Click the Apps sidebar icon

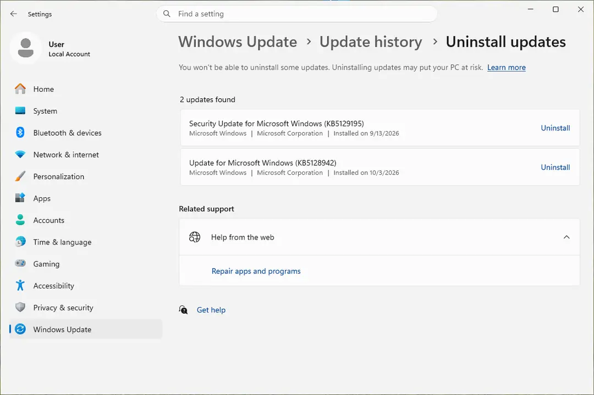pos(20,198)
